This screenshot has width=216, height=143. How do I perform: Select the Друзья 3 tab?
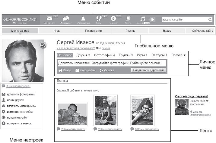pos(83,55)
